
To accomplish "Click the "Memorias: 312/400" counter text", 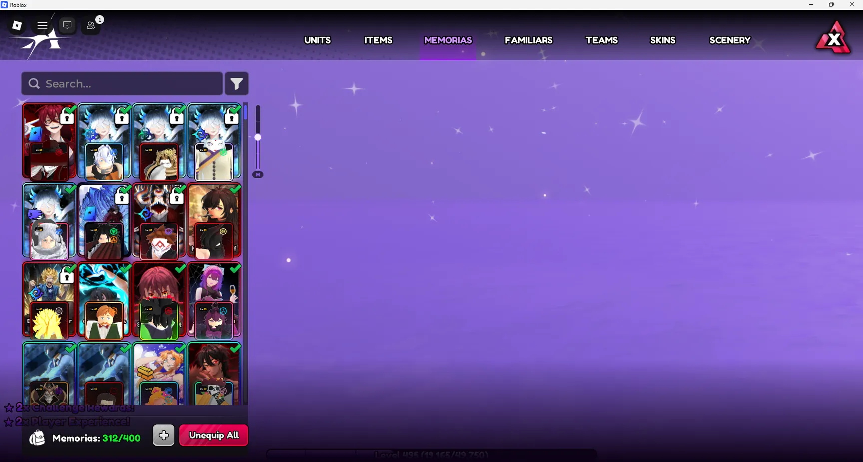I will click(96, 438).
